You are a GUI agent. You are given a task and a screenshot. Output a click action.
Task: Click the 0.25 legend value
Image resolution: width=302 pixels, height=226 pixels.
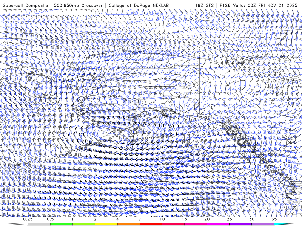[x=28, y=219]
